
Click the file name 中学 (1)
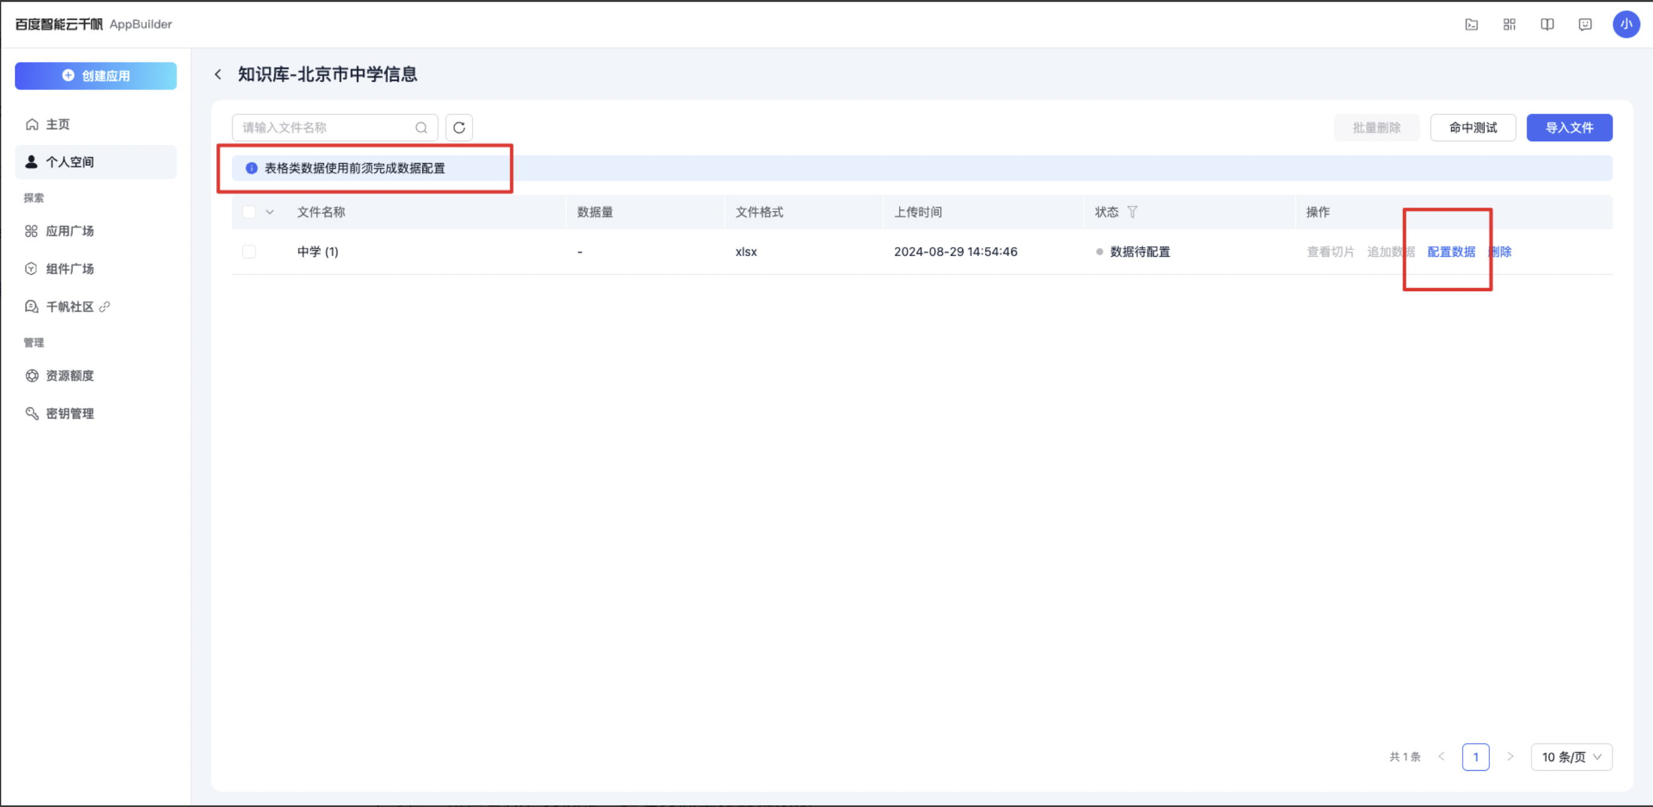318,251
